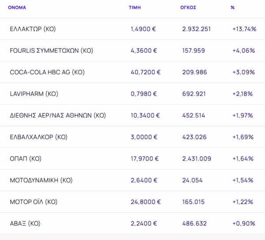
Task: Click the 40,7200 € Coca-Cola price
Action: [x=145, y=72]
